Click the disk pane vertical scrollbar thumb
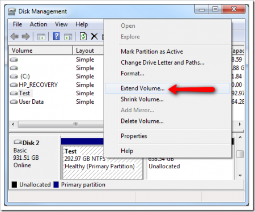The width and height of the screenshot is (255, 212). coord(240,154)
